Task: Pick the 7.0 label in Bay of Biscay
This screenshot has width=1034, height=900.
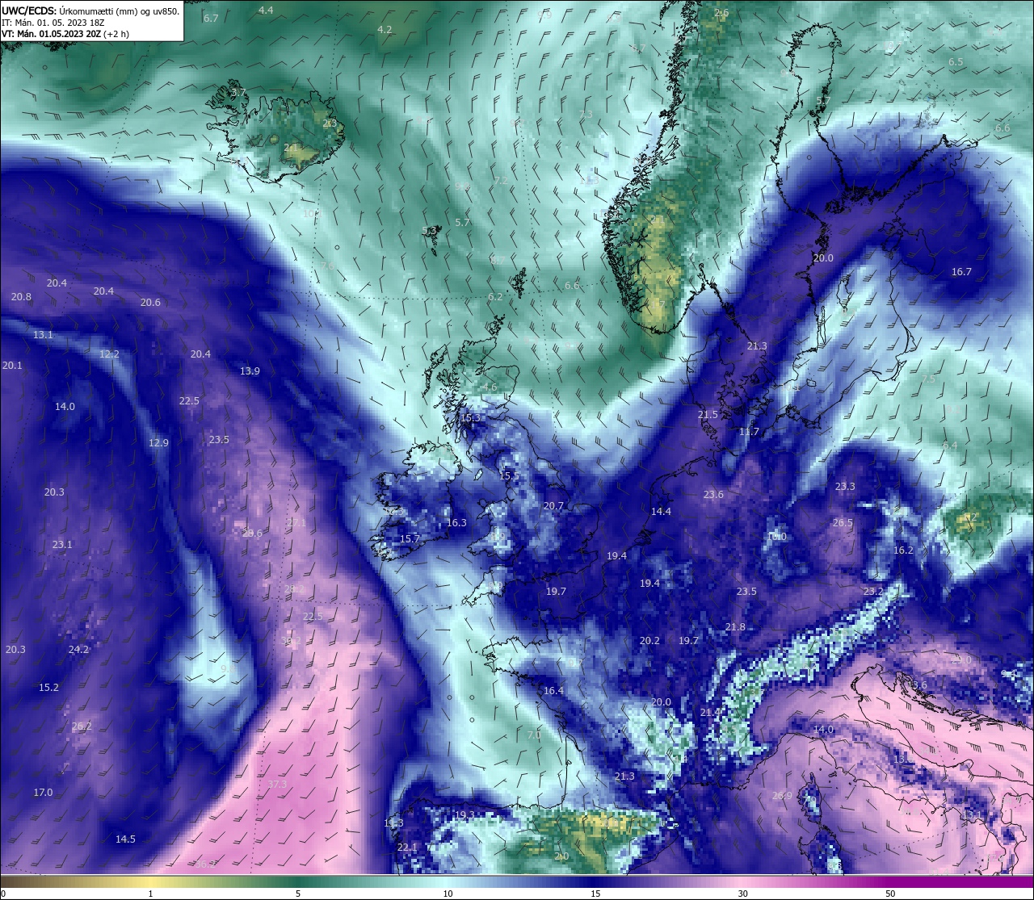Action: [x=534, y=735]
